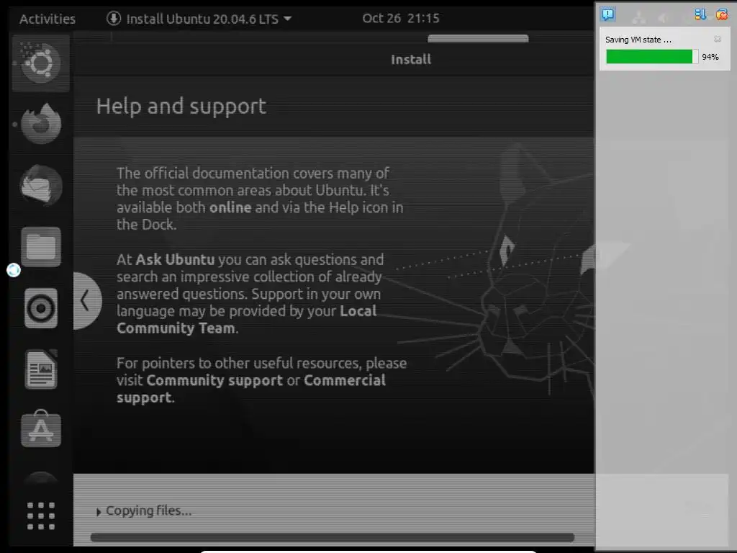Go to previous slide with left arrow
This screenshot has height=553, width=737.
(x=86, y=300)
